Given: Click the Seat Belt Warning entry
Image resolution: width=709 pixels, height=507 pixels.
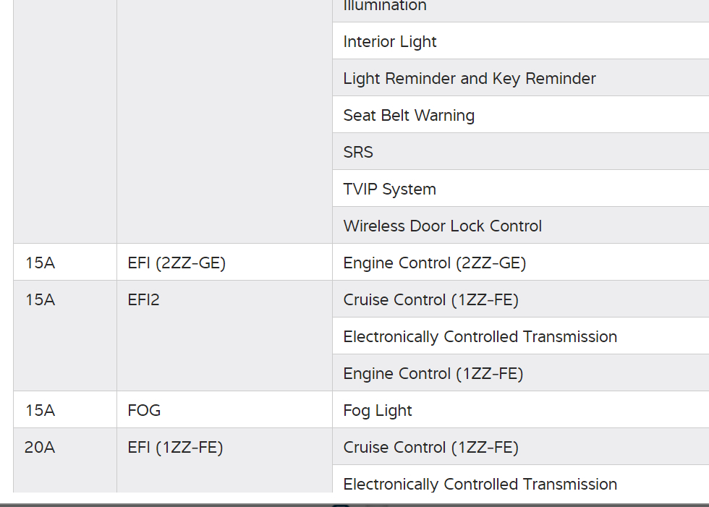Looking at the screenshot, I should (x=409, y=116).
